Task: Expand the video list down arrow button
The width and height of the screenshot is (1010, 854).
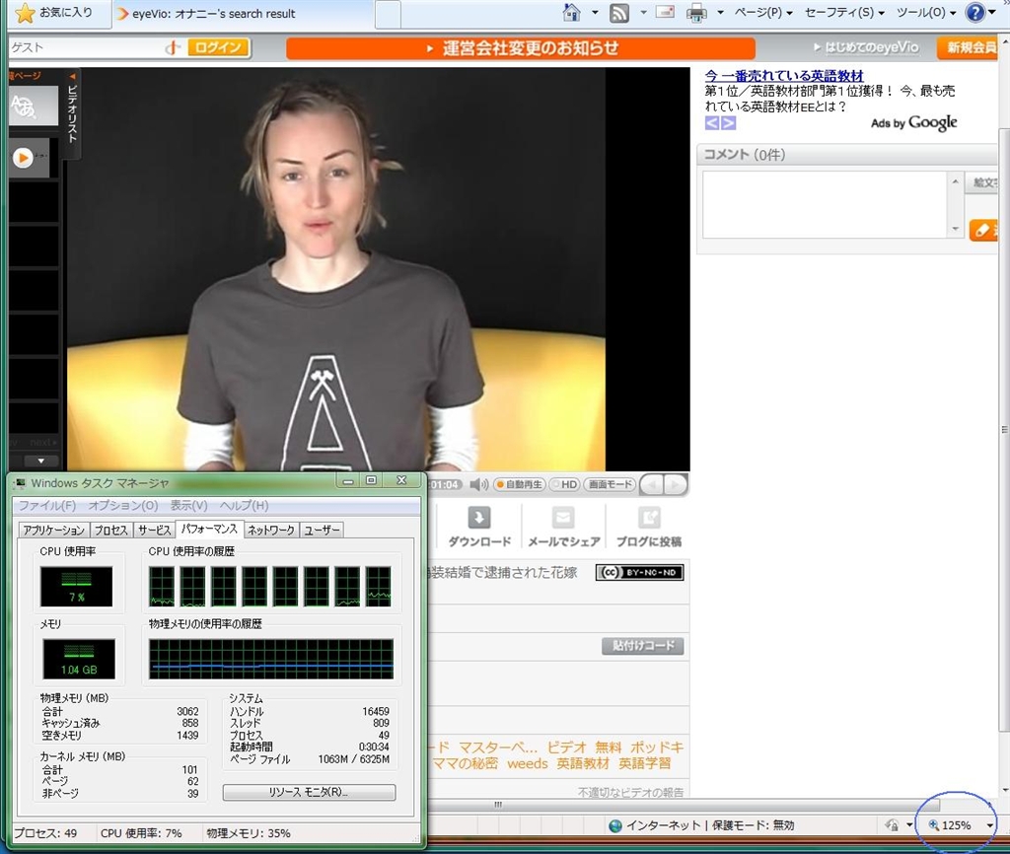Action: [x=41, y=462]
